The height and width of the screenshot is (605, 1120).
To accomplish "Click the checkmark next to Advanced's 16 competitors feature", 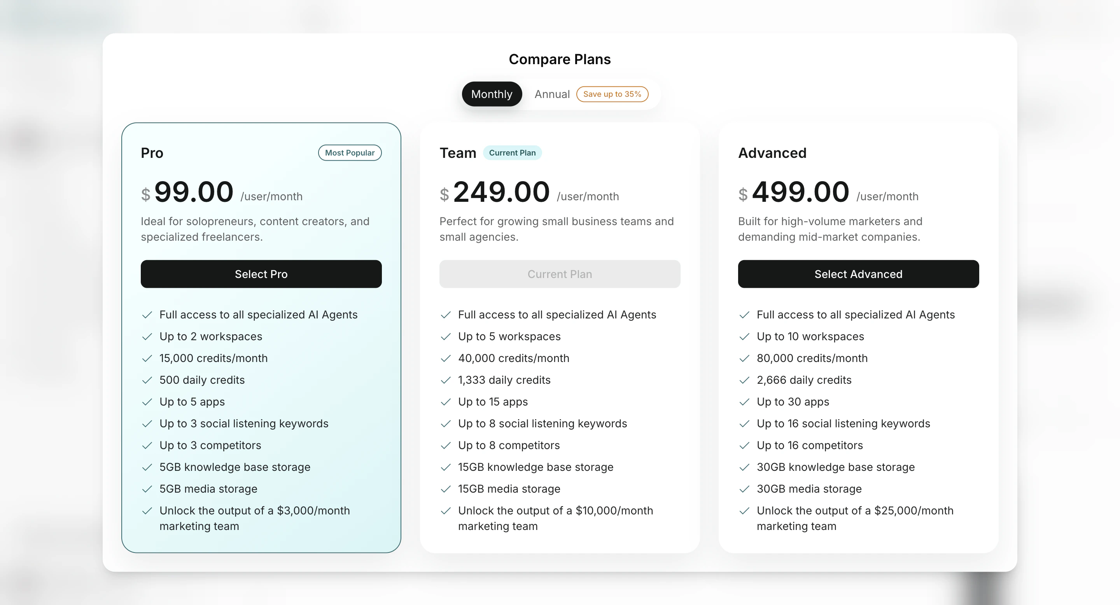I will 744,445.
